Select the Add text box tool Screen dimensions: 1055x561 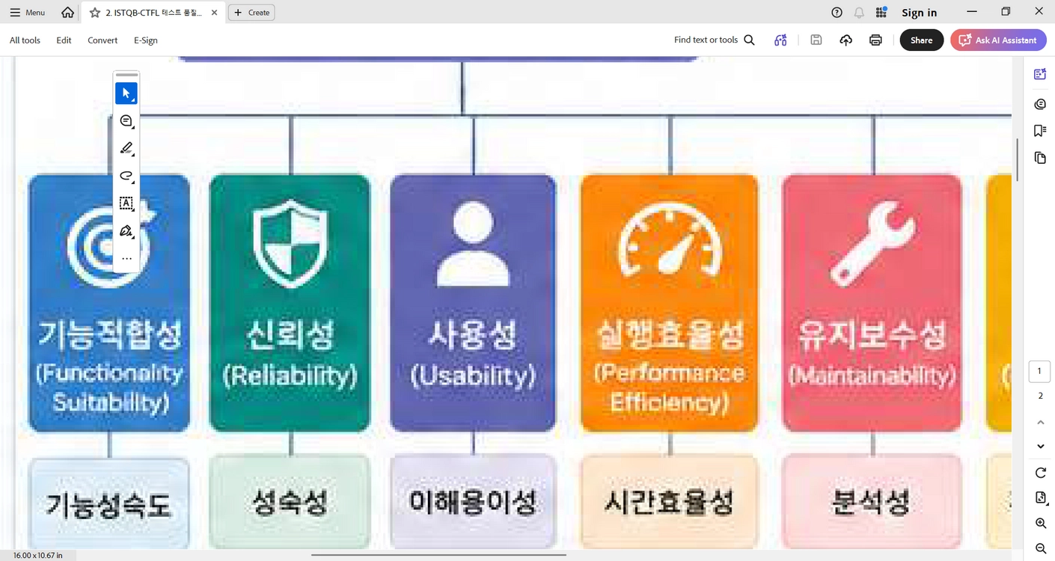126,203
